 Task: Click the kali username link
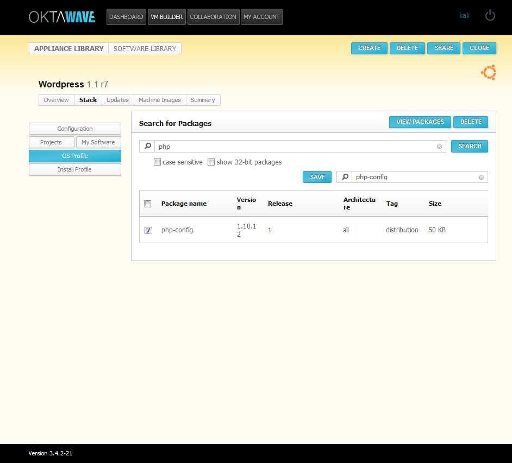[464, 15]
